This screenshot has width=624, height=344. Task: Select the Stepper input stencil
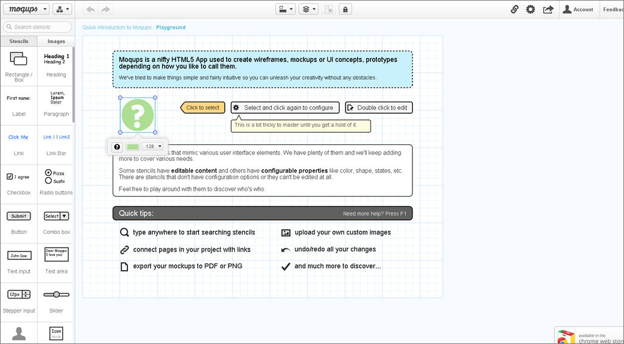(x=19, y=302)
